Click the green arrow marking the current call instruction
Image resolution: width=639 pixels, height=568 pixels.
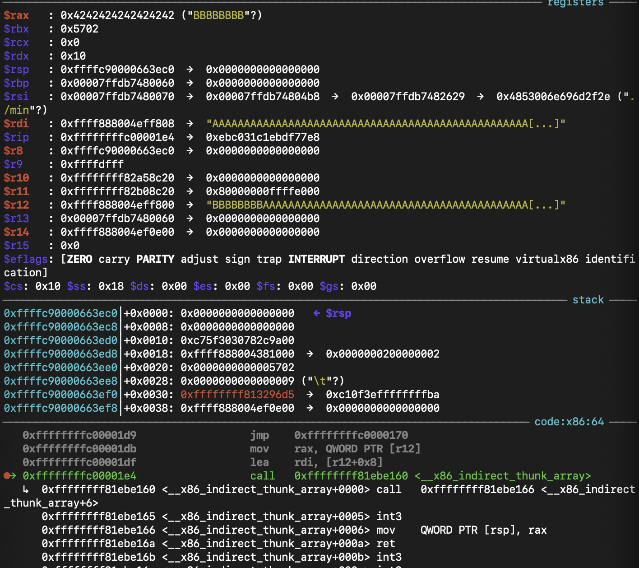coord(14,475)
